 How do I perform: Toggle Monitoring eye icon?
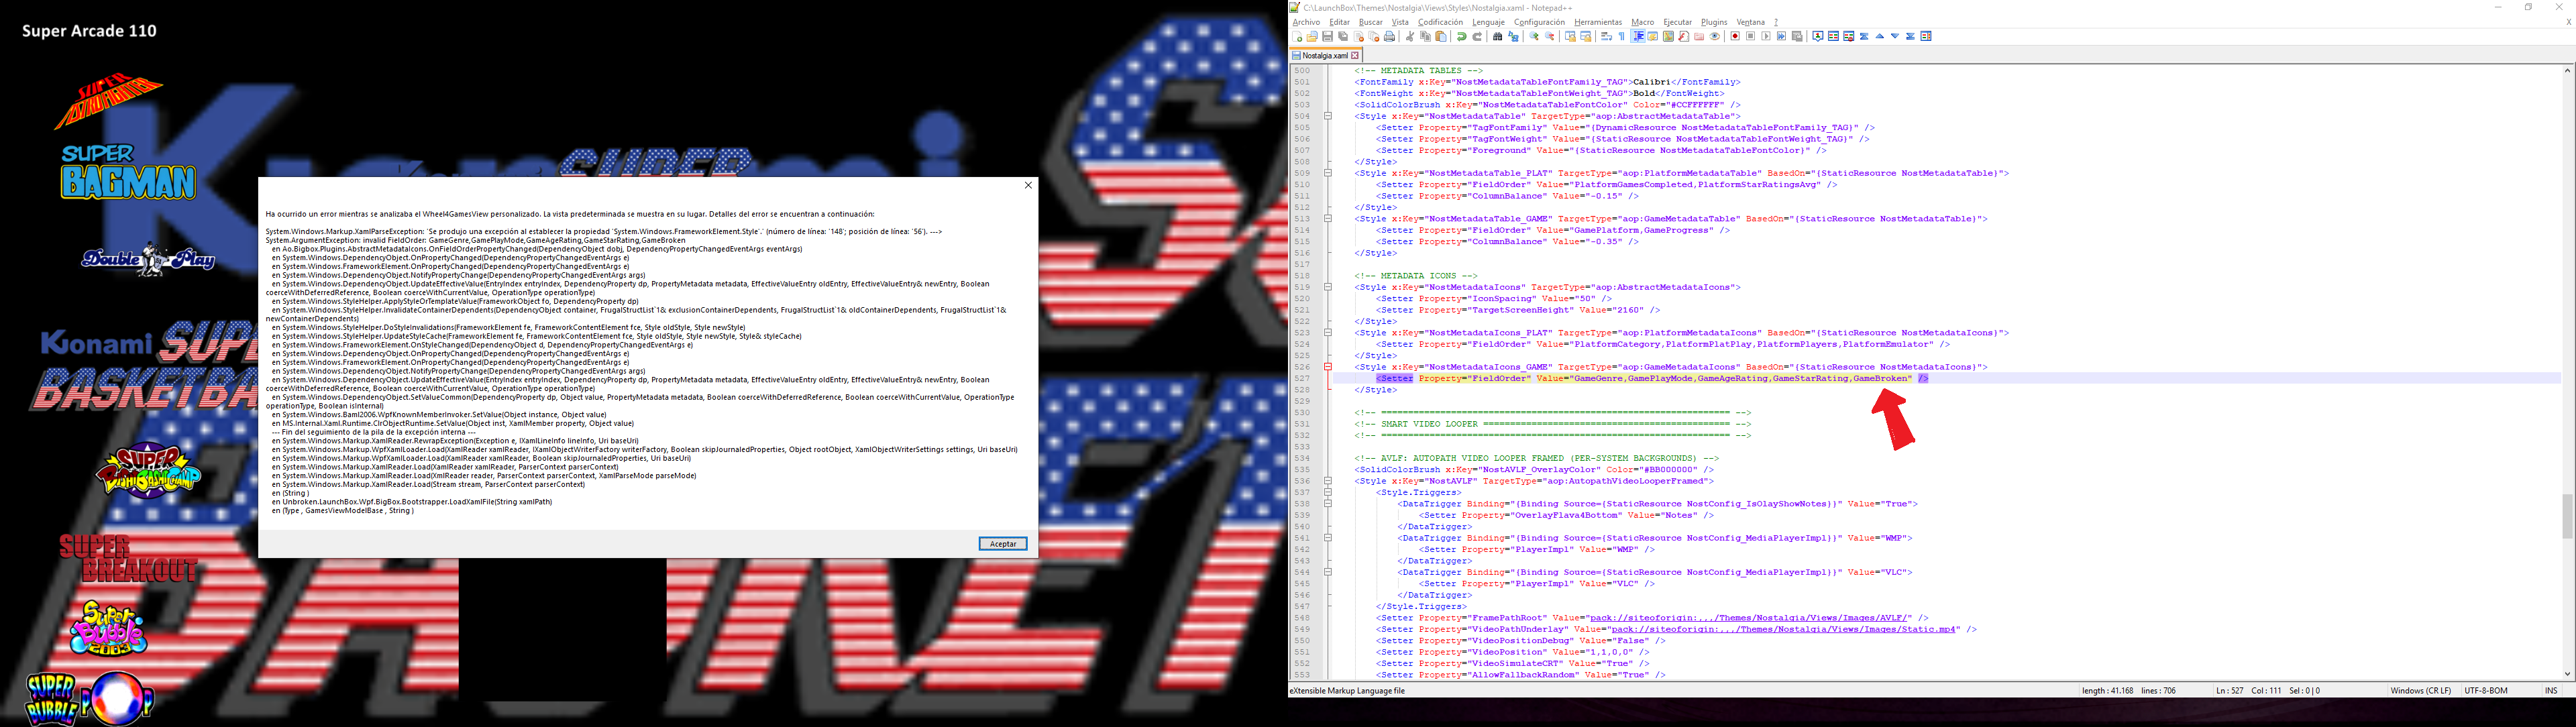point(1715,37)
